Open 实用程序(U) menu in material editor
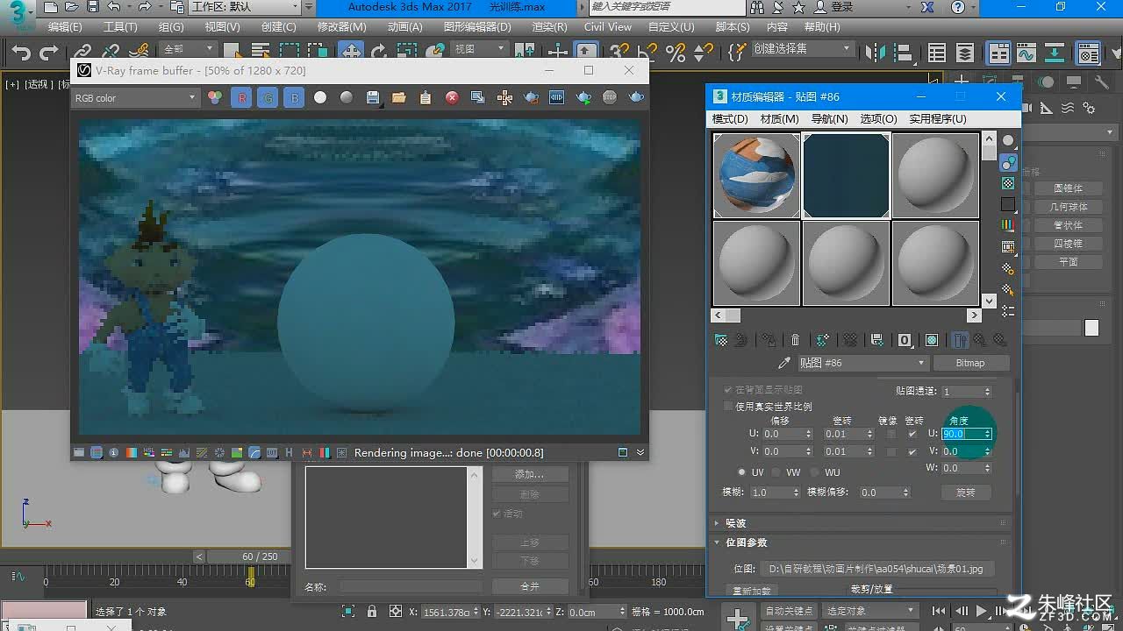Image resolution: width=1123 pixels, height=631 pixels. click(x=938, y=119)
